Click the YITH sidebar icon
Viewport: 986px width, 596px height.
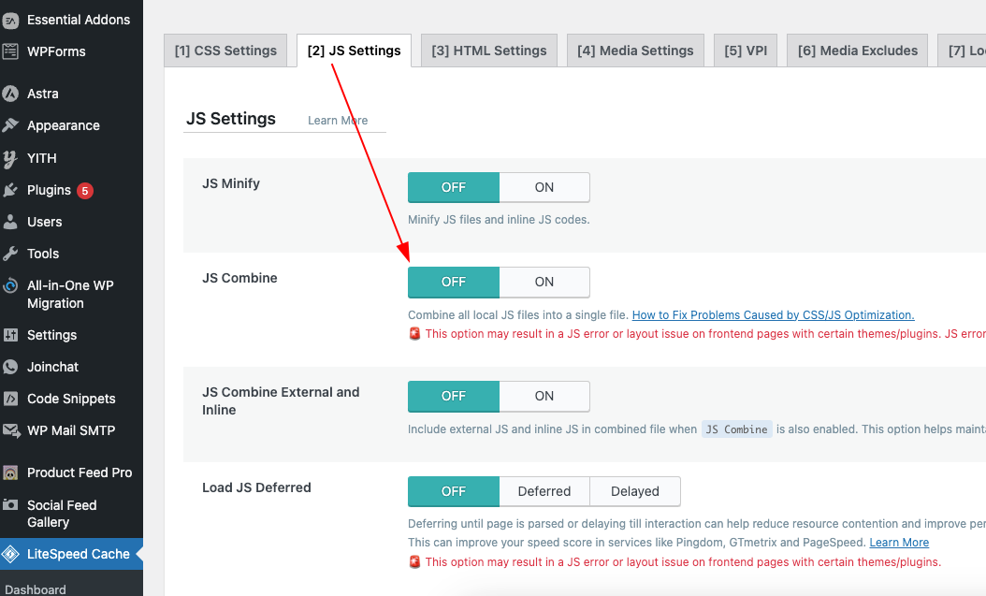pyautogui.click(x=10, y=158)
